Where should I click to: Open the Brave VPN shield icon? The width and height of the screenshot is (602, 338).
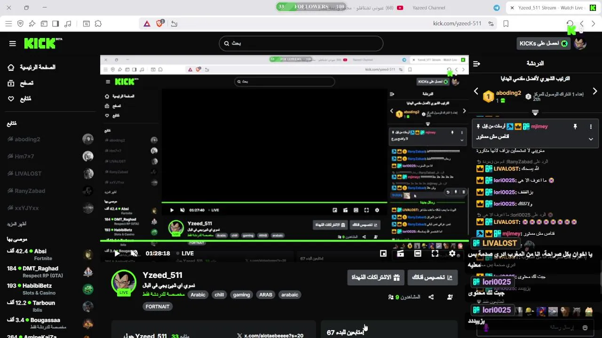[20, 23]
